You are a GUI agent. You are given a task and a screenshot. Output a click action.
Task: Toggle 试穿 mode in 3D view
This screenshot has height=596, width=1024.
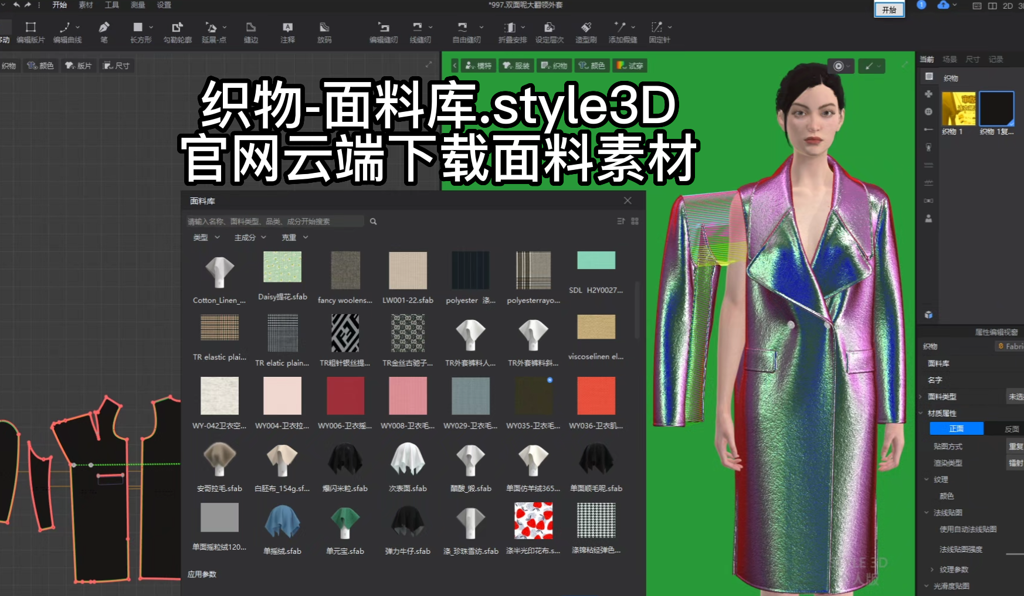[x=630, y=66]
